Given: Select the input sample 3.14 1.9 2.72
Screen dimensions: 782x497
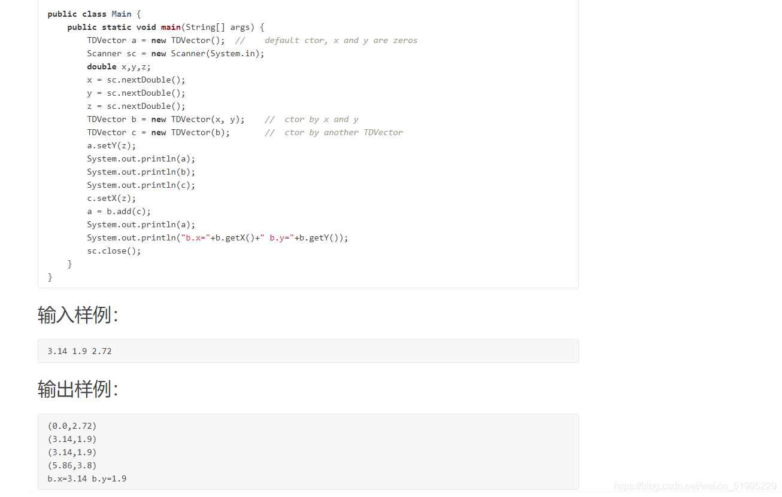Looking at the screenshot, I should click(x=79, y=351).
